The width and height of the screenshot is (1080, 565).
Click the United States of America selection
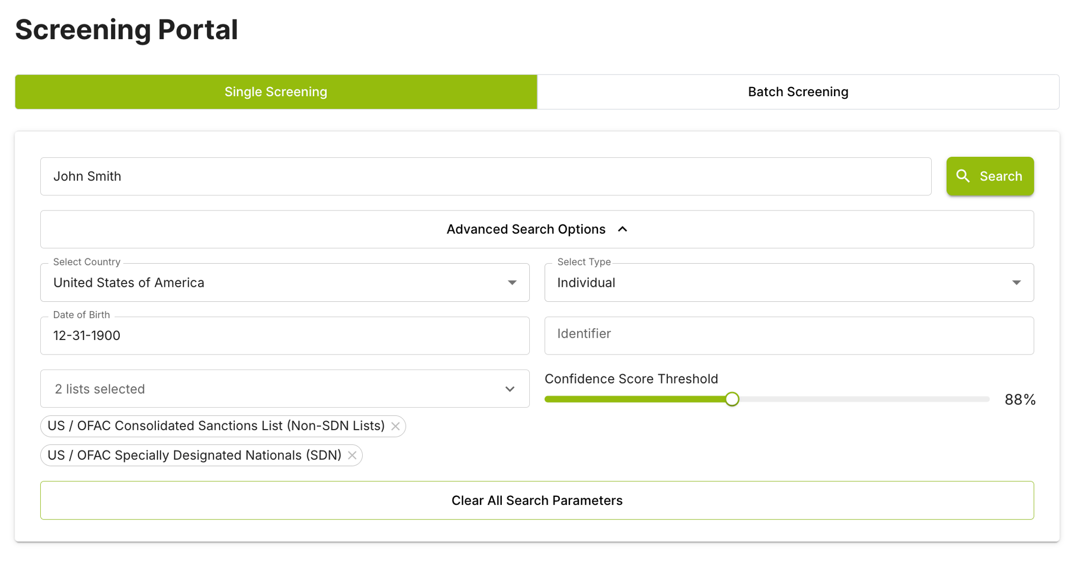point(128,282)
